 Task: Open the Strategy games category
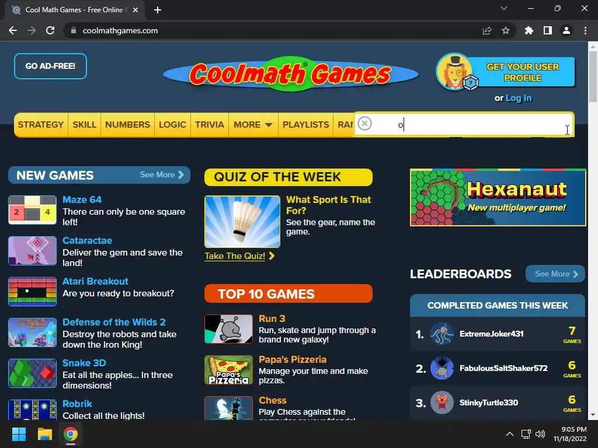tap(41, 125)
